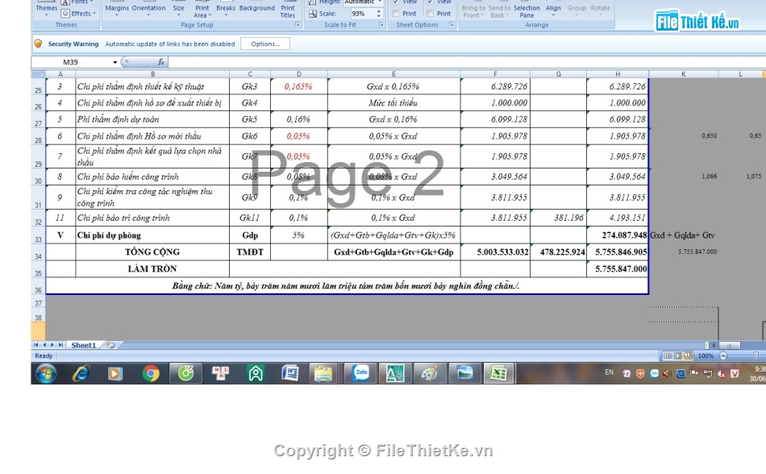Viewport: 766px width, 474px height.
Task: Open the Orientation dropdown
Action: click(x=148, y=9)
